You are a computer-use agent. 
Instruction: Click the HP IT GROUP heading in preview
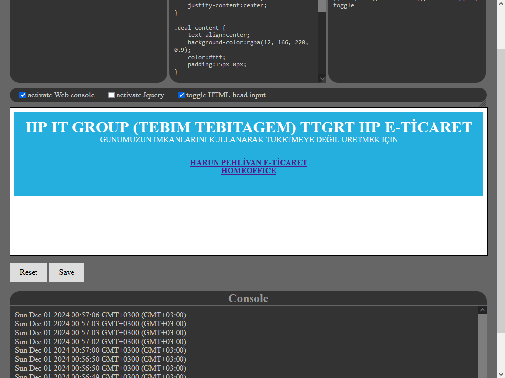click(x=249, y=127)
